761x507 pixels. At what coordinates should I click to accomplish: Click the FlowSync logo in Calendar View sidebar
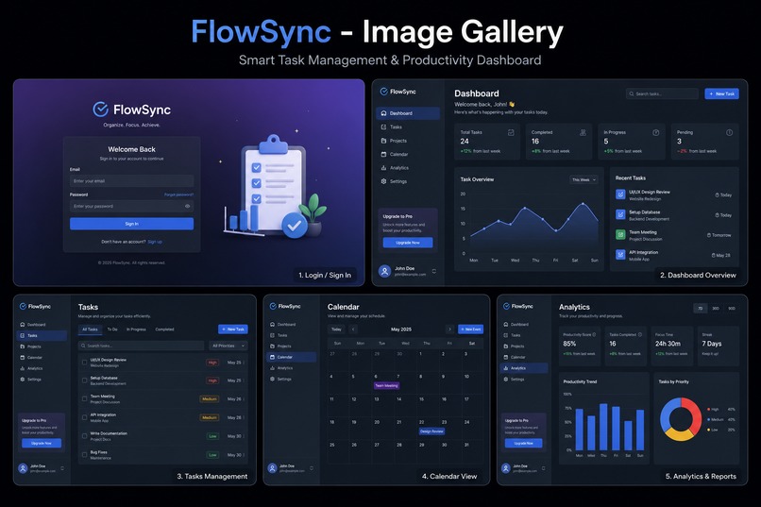pos(273,306)
